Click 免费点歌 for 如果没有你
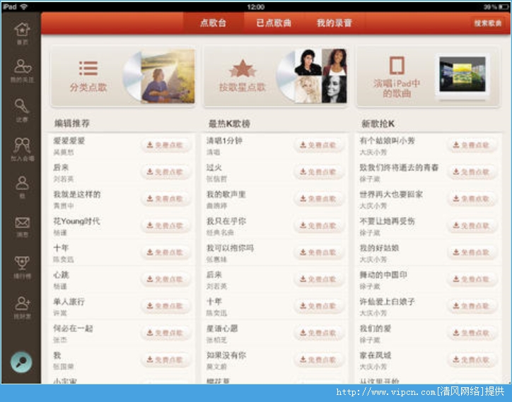 pyautogui.click(x=319, y=360)
